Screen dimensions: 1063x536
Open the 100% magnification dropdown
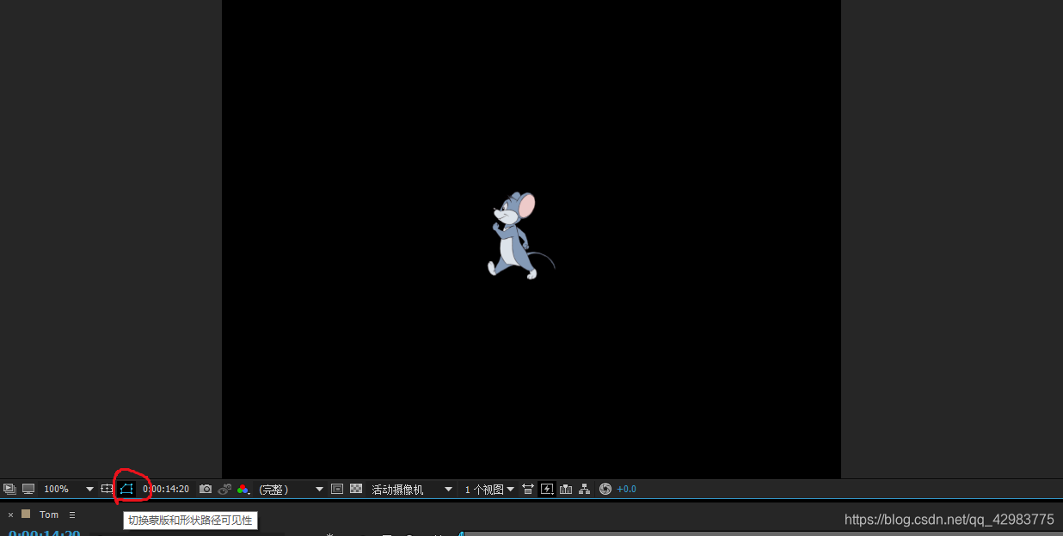coord(69,489)
